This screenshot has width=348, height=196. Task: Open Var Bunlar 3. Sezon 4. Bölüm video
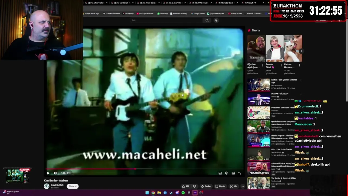click(259, 183)
